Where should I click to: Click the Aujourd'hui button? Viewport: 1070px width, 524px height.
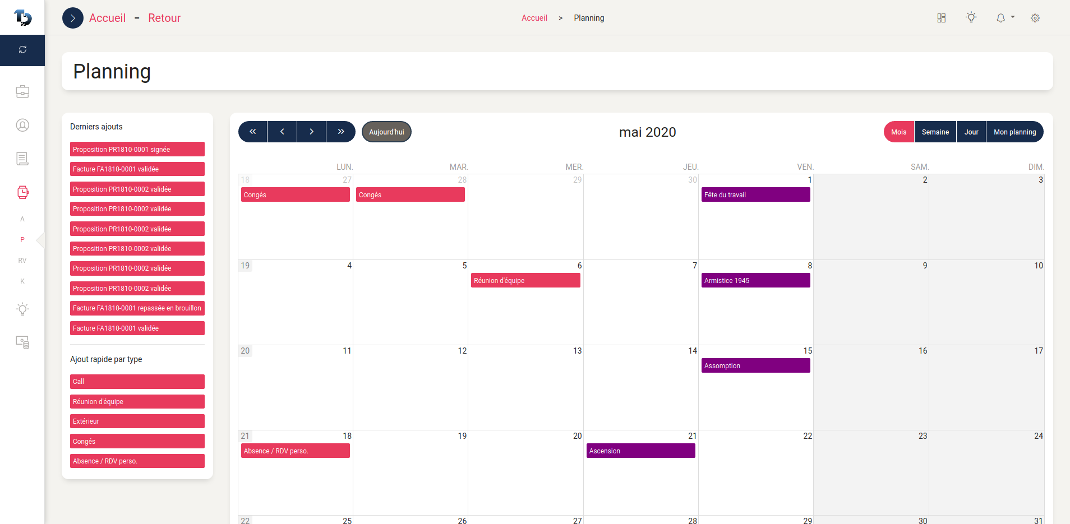tap(386, 132)
